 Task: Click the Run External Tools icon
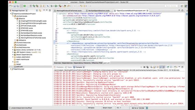(x=60, y=6)
